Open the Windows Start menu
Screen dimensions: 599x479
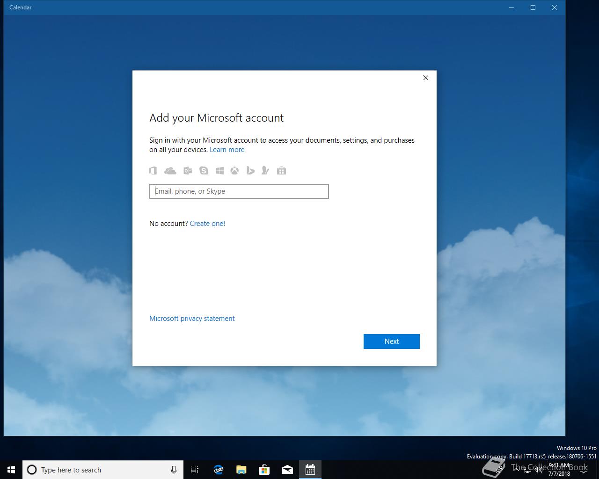coord(11,470)
